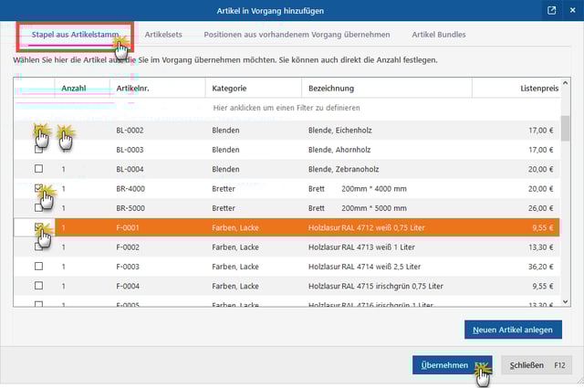Sort by the Kategorie column header
Image resolution: width=584 pixels, height=388 pixels.
click(x=252, y=88)
